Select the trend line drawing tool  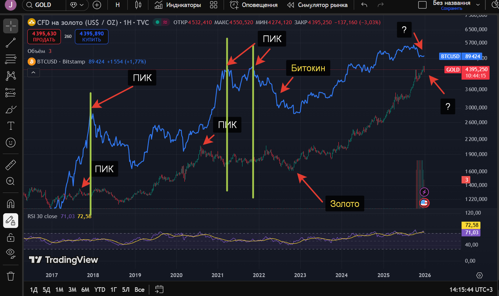click(x=11, y=42)
